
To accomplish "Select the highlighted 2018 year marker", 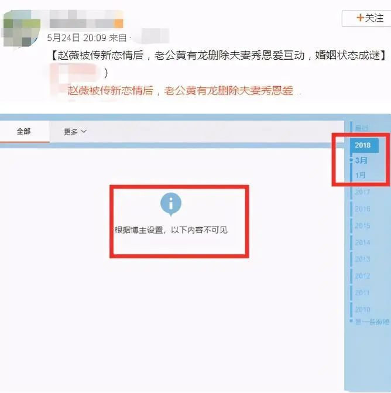I will tap(364, 145).
